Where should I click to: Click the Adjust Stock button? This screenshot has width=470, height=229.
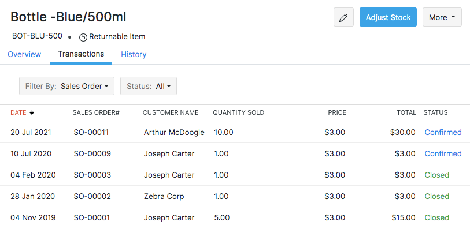388,17
